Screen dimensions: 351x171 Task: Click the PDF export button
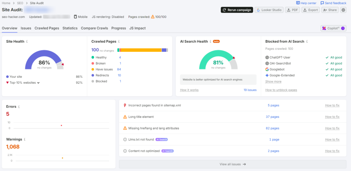[292, 10]
